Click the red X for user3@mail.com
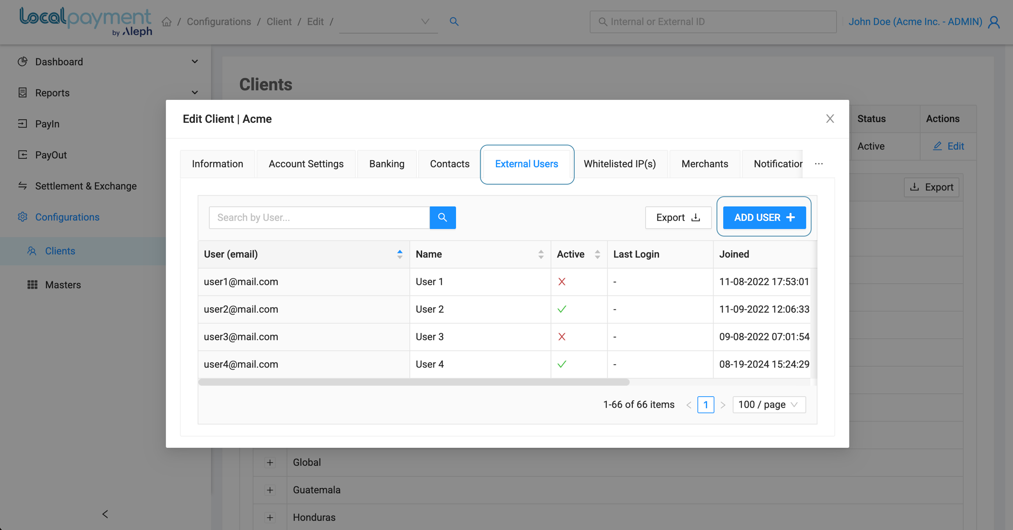 point(562,336)
